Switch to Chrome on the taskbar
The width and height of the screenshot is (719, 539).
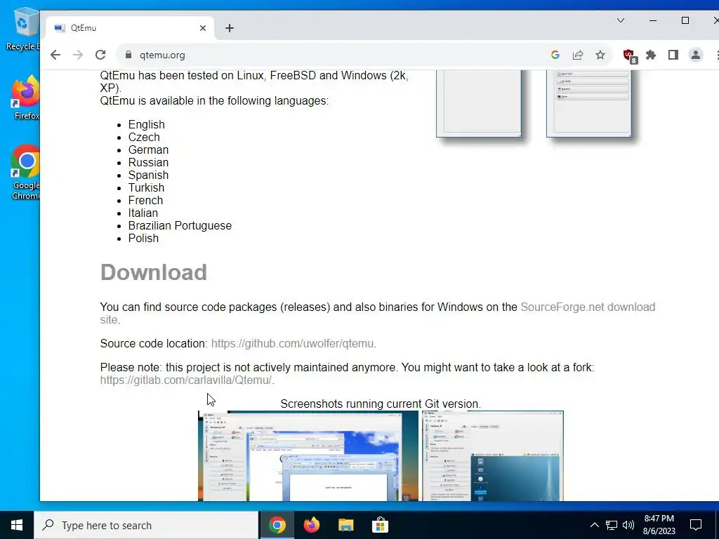(x=277, y=525)
